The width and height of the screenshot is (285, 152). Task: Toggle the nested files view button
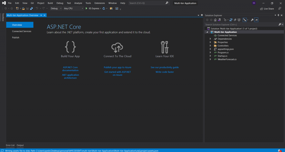pyautogui.click(x=245, y=20)
